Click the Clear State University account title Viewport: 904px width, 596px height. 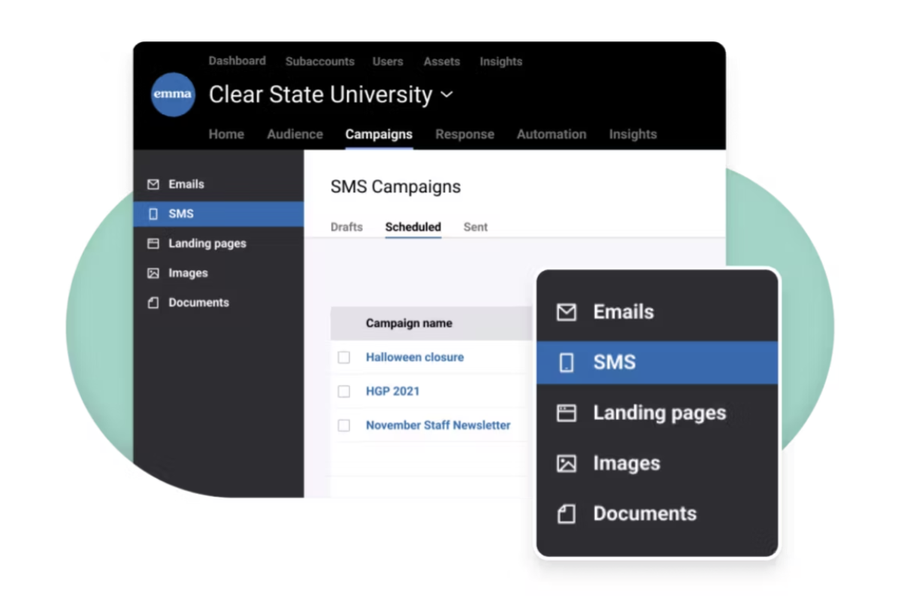321,95
